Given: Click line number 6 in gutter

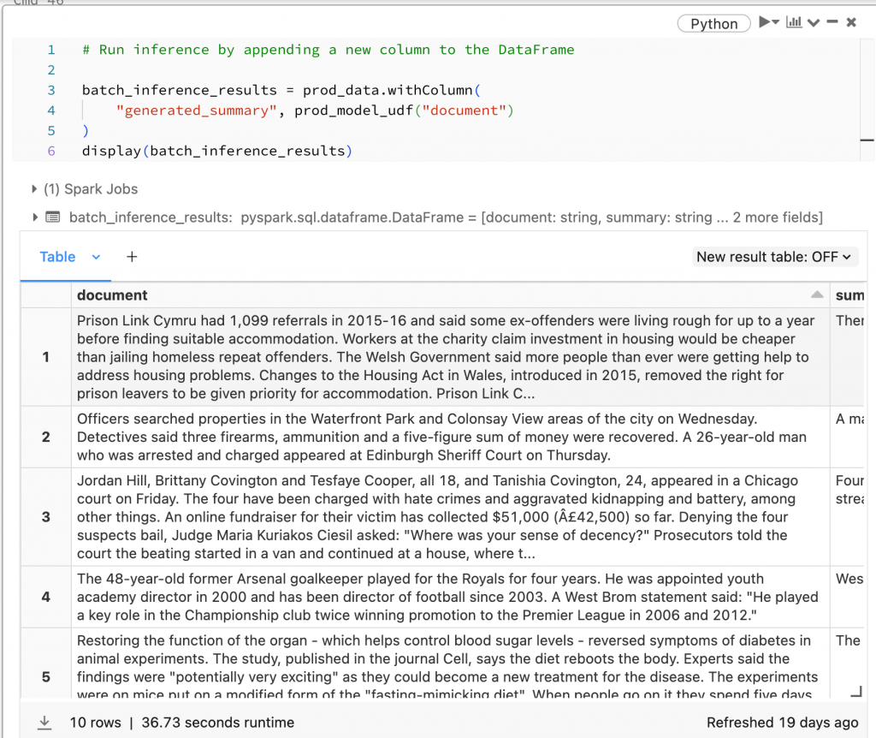Looking at the screenshot, I should point(50,151).
